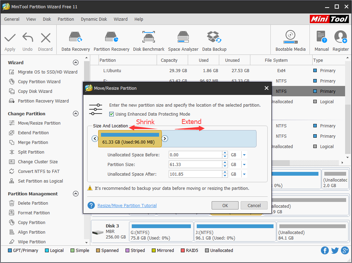Open unit dropdown for Partition Size
The image size is (352, 263).
pos(244,164)
